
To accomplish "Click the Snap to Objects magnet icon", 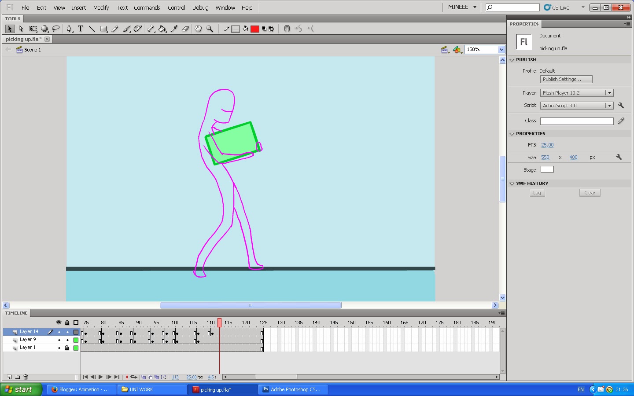I will point(287,29).
